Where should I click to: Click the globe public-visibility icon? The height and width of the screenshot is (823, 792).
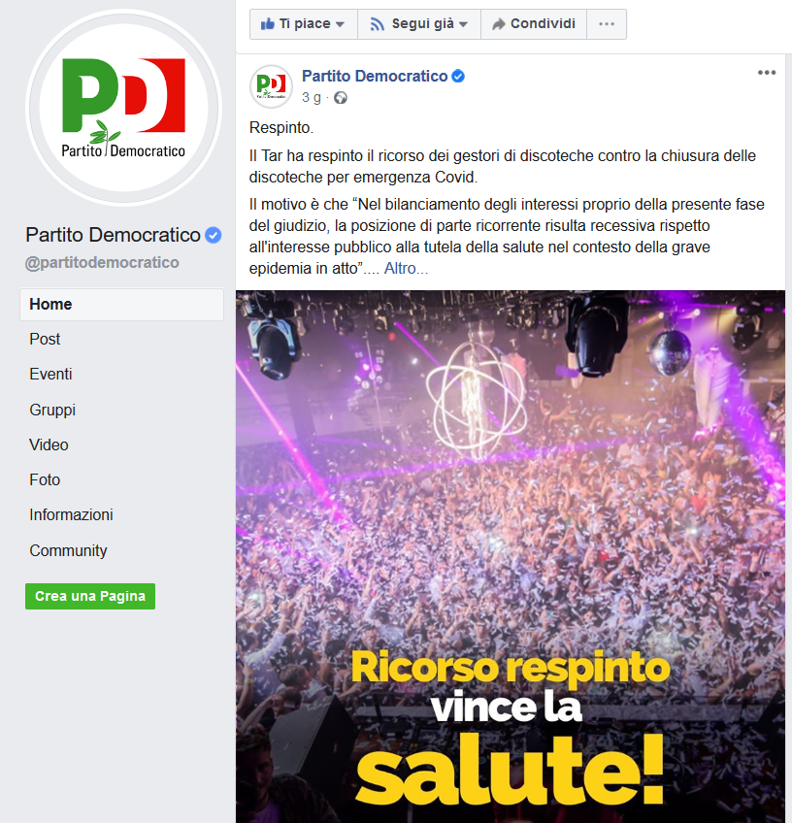[x=341, y=98]
